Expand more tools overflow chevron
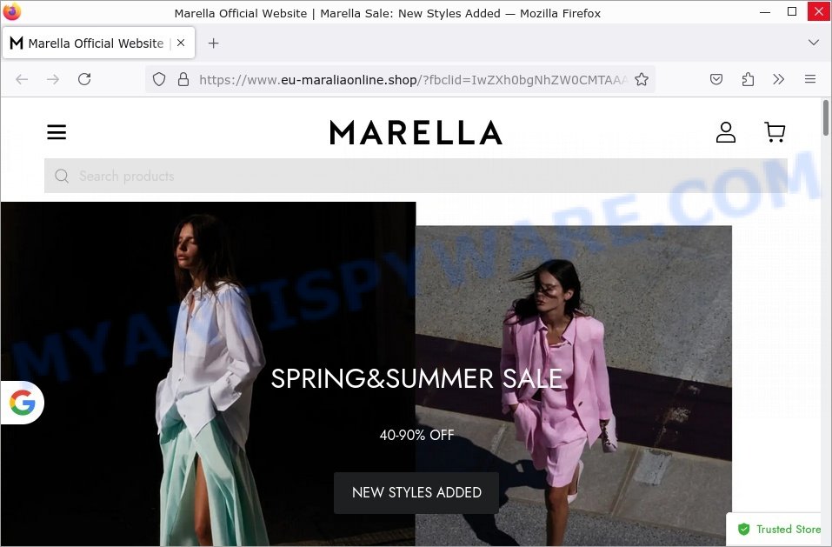The width and height of the screenshot is (832, 547). [x=778, y=80]
